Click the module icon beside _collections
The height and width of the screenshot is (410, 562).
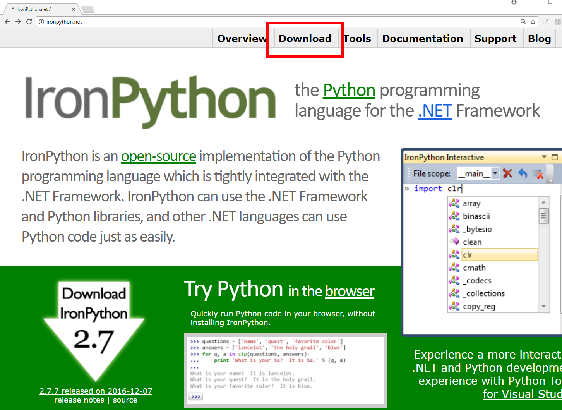[x=454, y=293]
